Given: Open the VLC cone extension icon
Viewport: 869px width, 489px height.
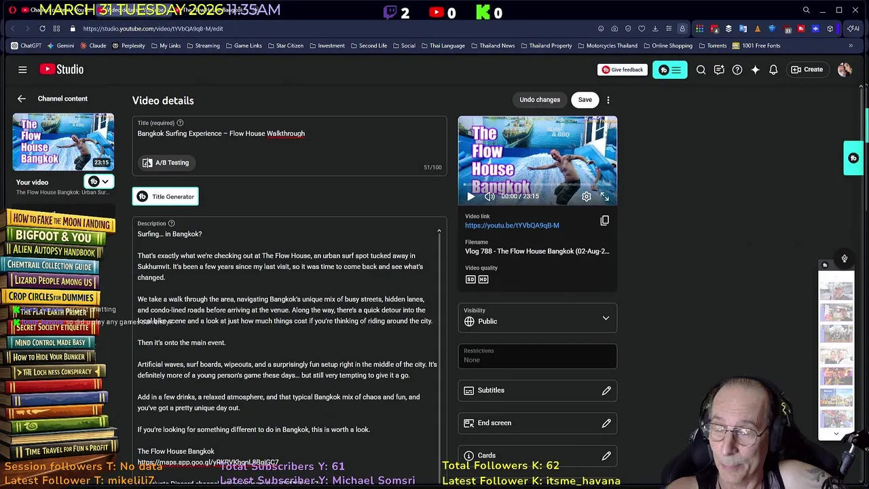Looking at the screenshot, I should [758, 29].
